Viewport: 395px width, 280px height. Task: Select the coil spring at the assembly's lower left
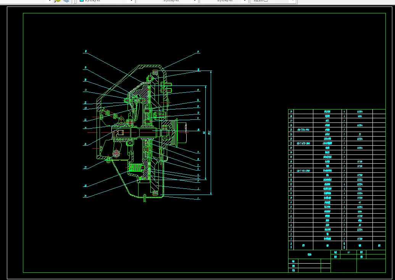(135, 167)
